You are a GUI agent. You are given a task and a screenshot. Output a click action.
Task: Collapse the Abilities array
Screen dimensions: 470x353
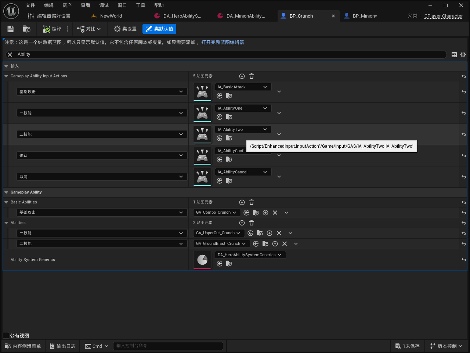(6, 223)
